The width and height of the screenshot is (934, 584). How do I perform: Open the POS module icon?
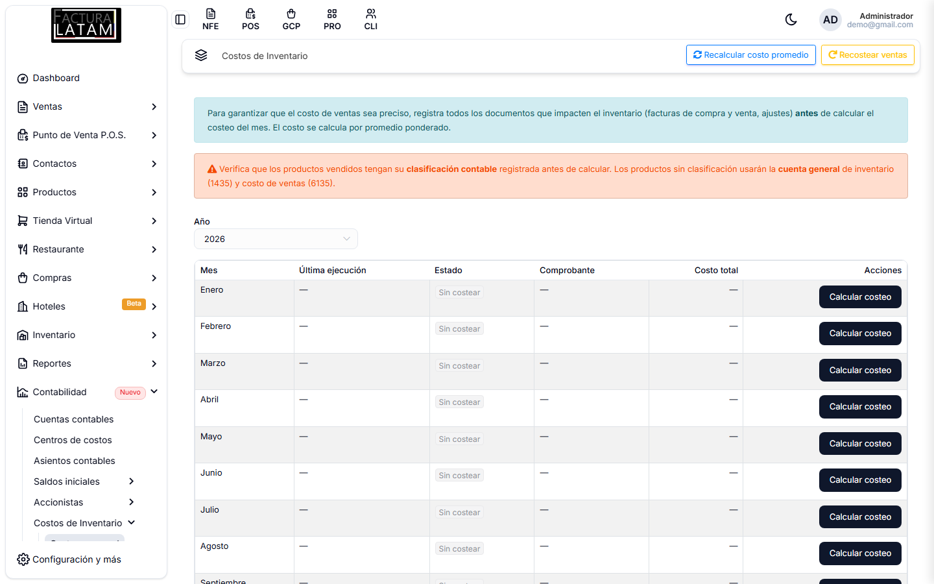coord(250,19)
